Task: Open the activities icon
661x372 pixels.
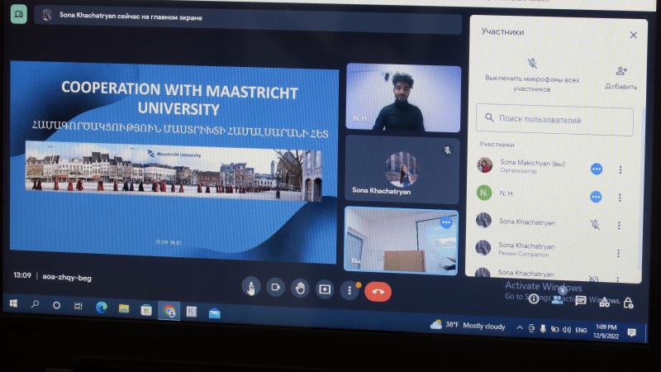Action: 605,303
